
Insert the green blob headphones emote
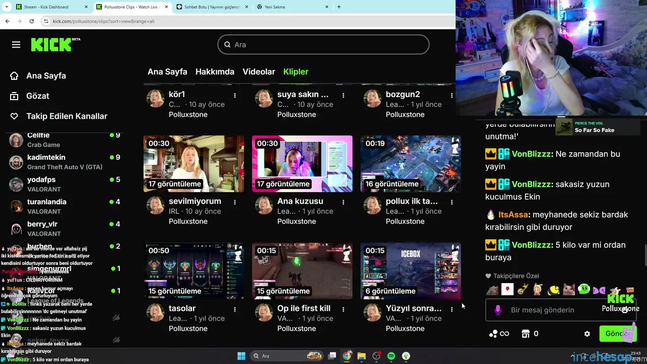coord(584,290)
